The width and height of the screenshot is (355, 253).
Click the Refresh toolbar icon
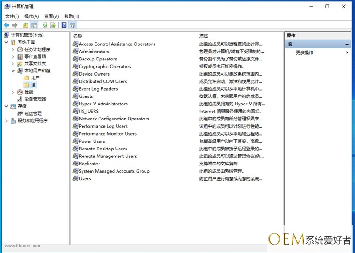pyautogui.click(x=45, y=25)
